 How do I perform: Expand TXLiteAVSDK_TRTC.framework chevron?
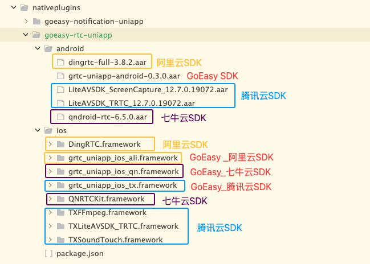50,226
